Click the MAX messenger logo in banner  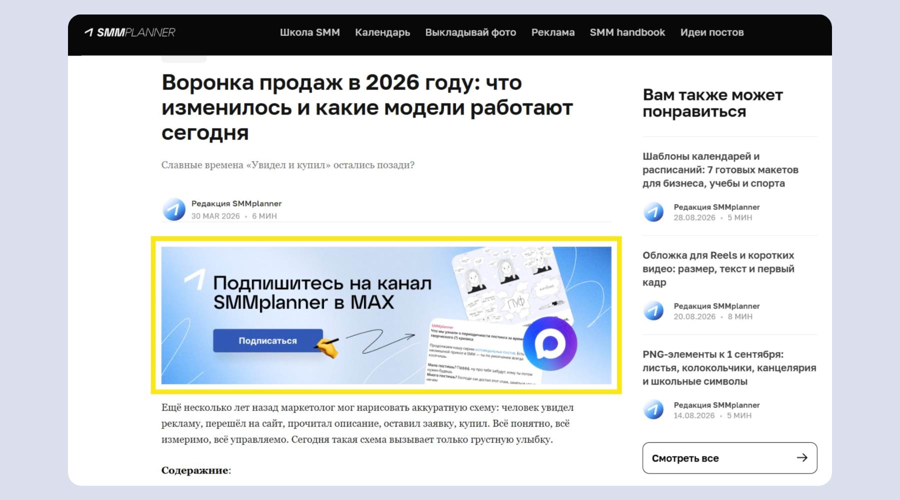click(550, 343)
